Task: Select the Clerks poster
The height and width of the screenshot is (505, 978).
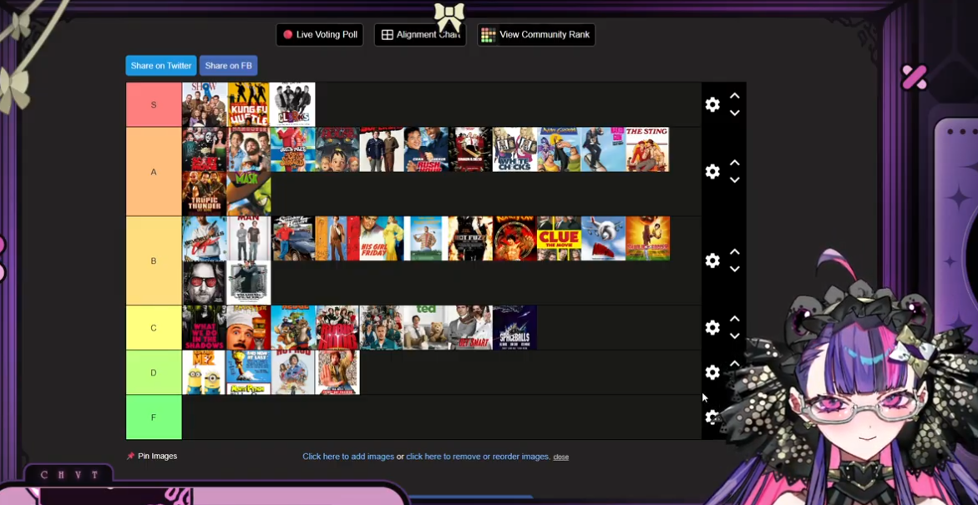Action: [x=292, y=104]
